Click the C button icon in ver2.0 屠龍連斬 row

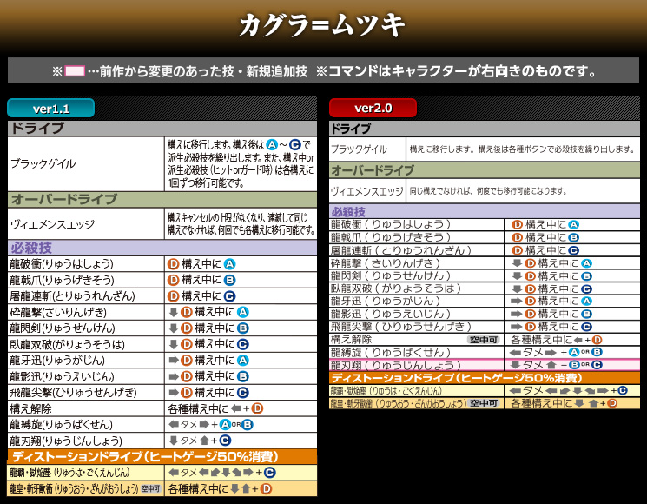573,250
